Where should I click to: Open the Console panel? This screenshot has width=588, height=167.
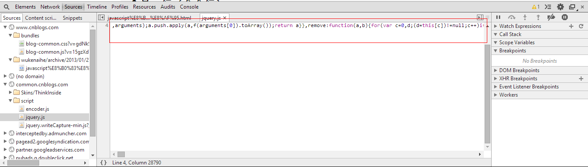tap(189, 7)
